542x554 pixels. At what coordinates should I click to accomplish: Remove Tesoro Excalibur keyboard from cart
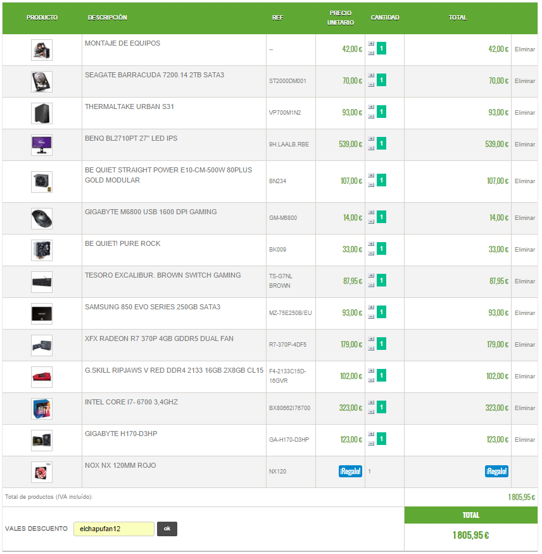[x=525, y=281]
